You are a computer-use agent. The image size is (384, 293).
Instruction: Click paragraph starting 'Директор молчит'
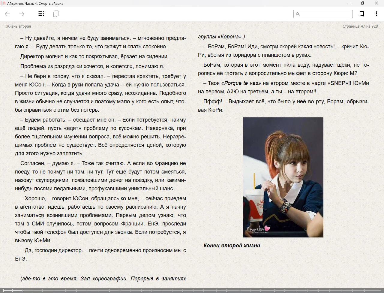pyautogui.click(x=94, y=56)
